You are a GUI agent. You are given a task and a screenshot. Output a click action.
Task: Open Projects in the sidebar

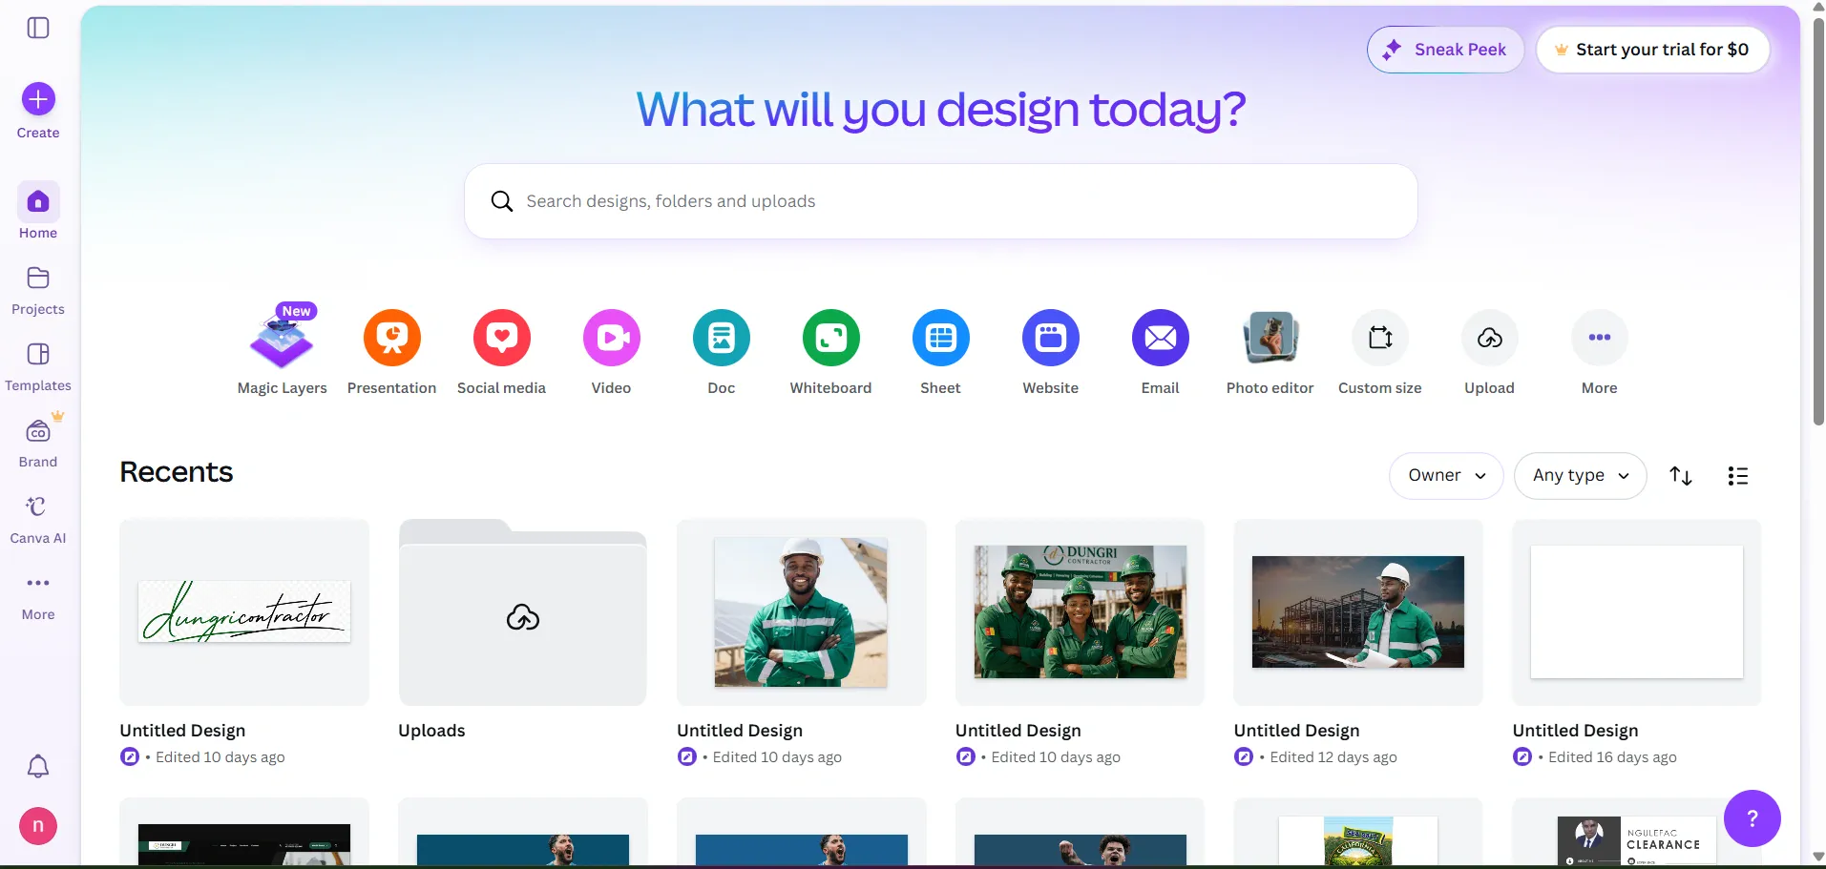(38, 291)
